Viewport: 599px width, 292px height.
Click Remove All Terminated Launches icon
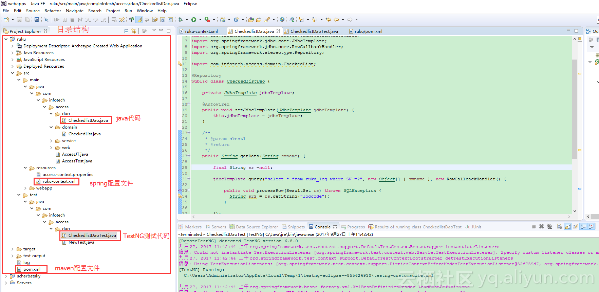tap(549, 227)
